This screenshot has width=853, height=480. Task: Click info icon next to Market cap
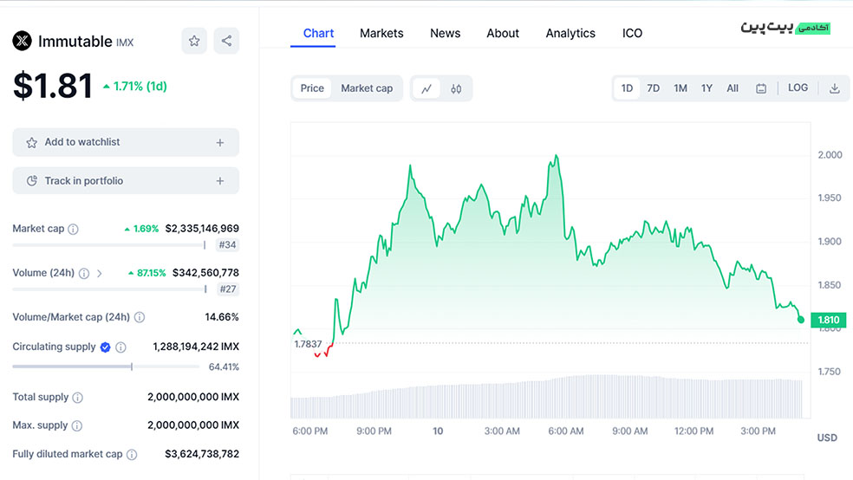74,230
